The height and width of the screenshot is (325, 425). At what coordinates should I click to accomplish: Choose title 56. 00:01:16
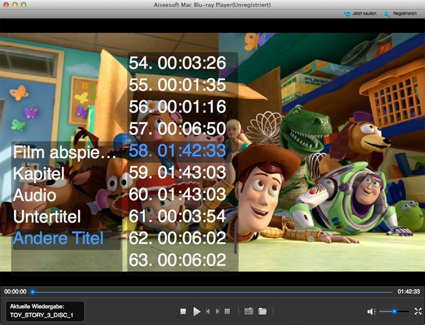[177, 106]
